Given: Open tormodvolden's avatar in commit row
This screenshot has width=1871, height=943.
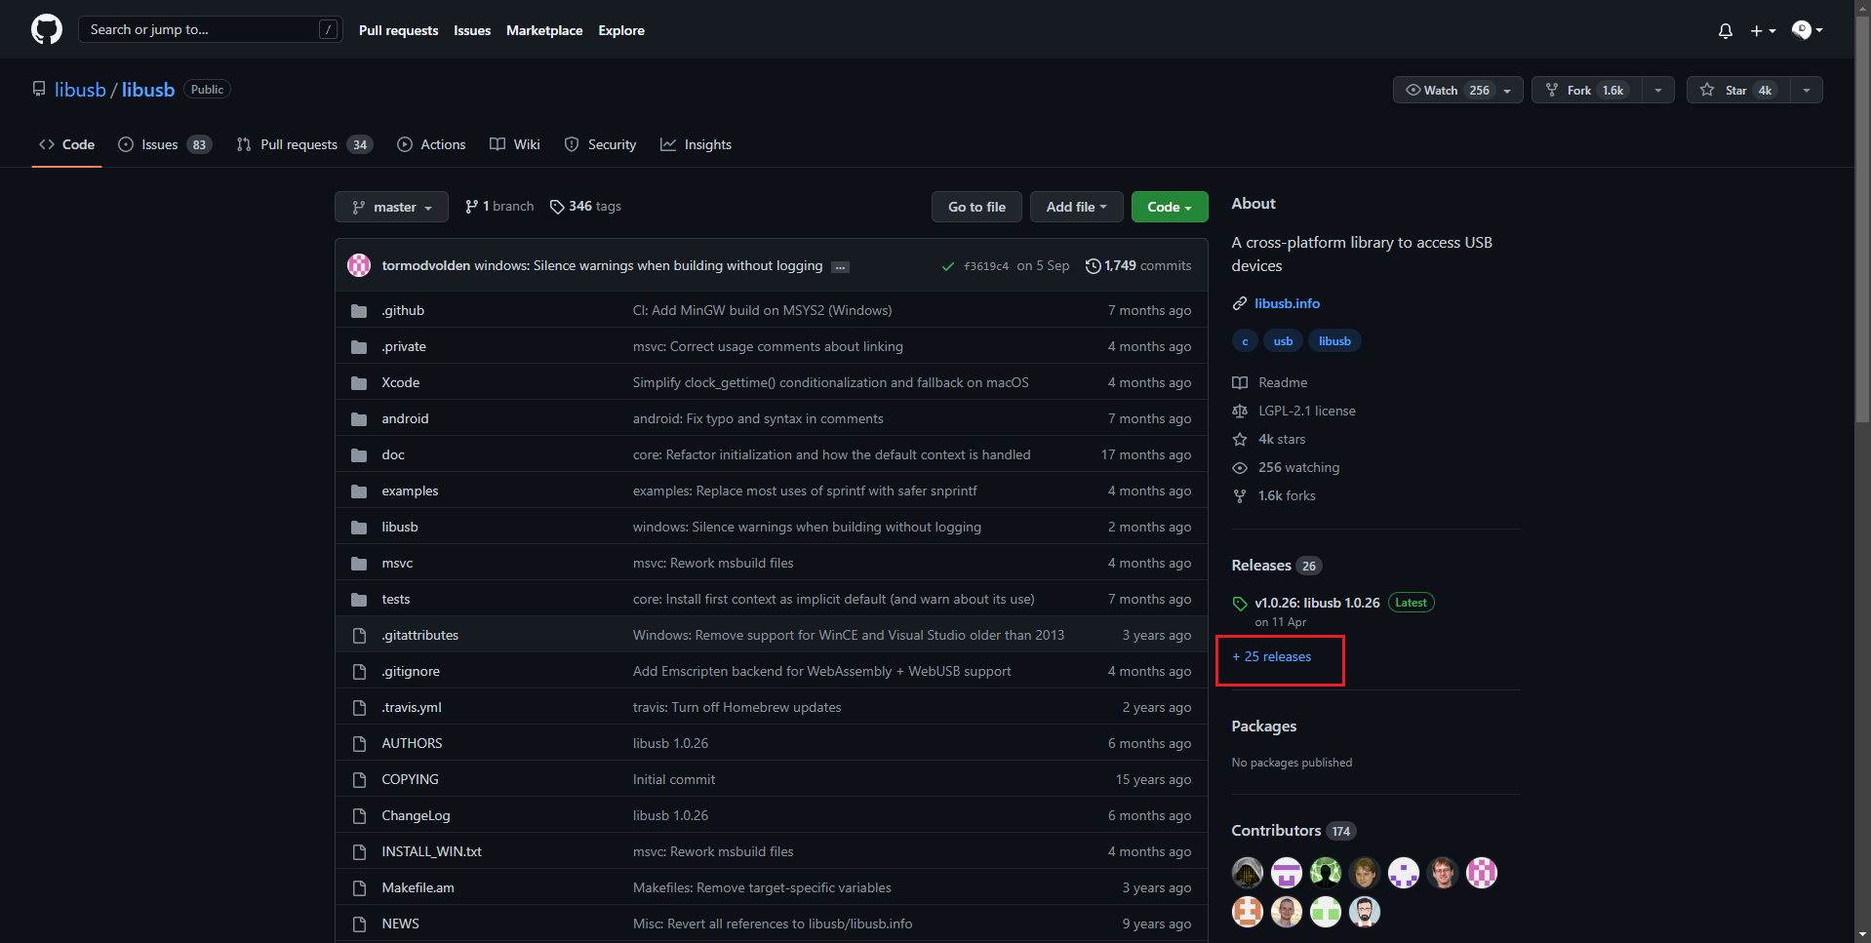Looking at the screenshot, I should pyautogui.click(x=359, y=265).
